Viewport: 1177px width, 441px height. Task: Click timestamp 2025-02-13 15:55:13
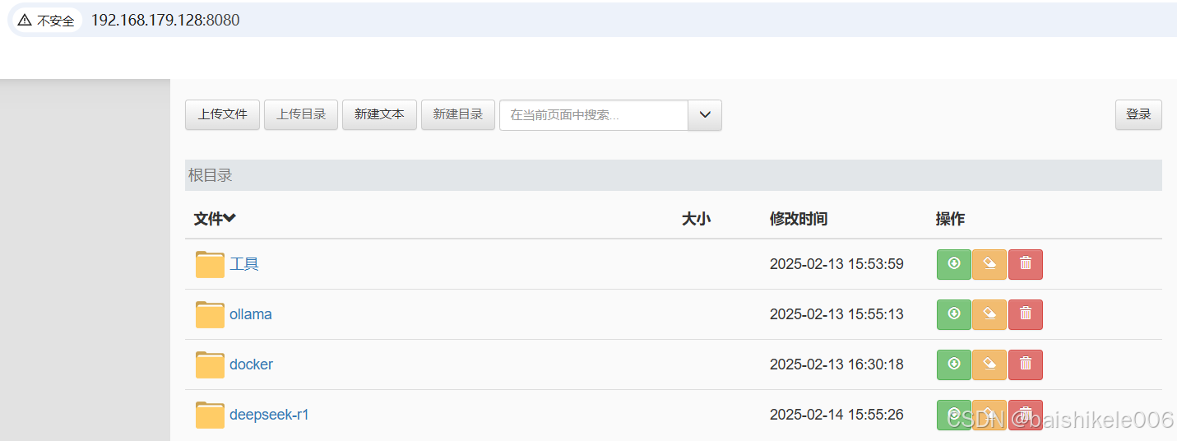point(836,314)
